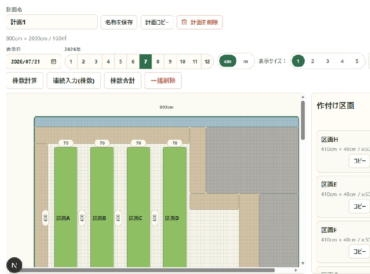The image size is (370, 274).
Task: Select the green plot 区画D
Action: pos(175,207)
